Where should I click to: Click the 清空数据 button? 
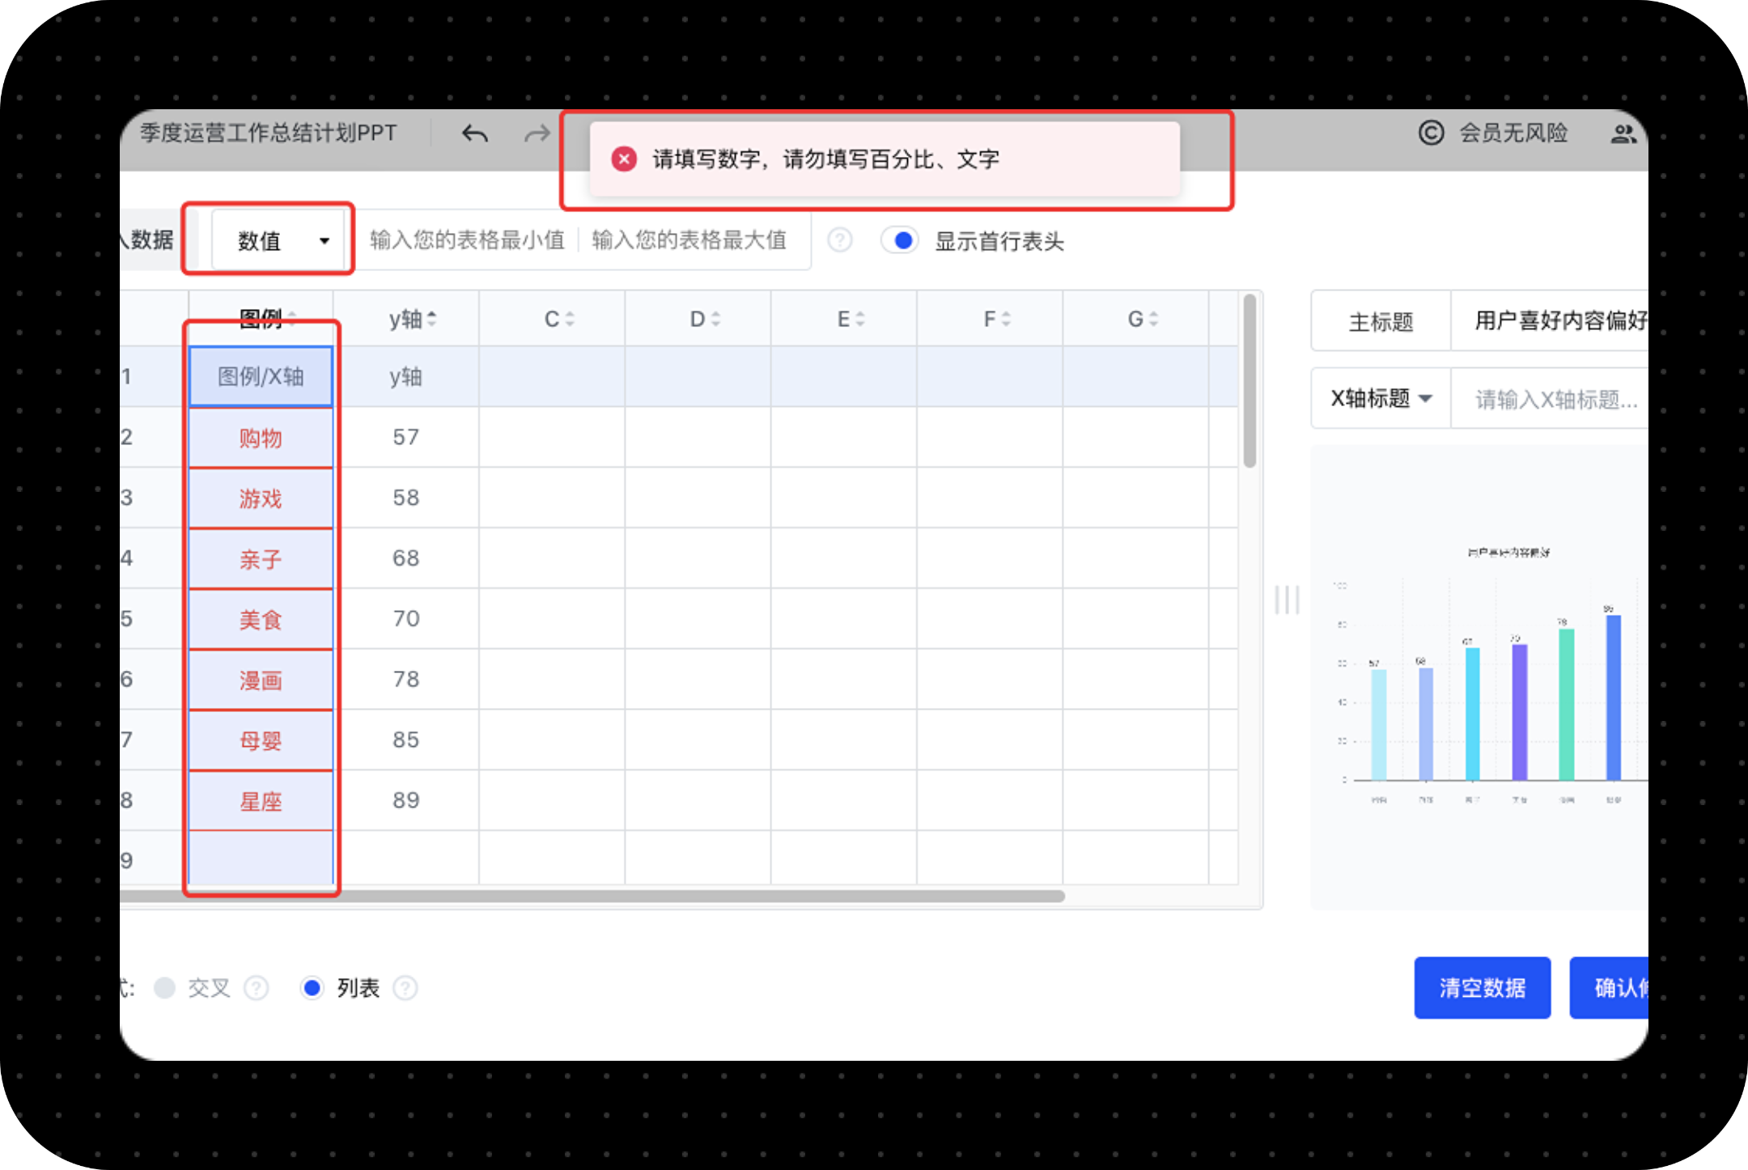click(1483, 988)
